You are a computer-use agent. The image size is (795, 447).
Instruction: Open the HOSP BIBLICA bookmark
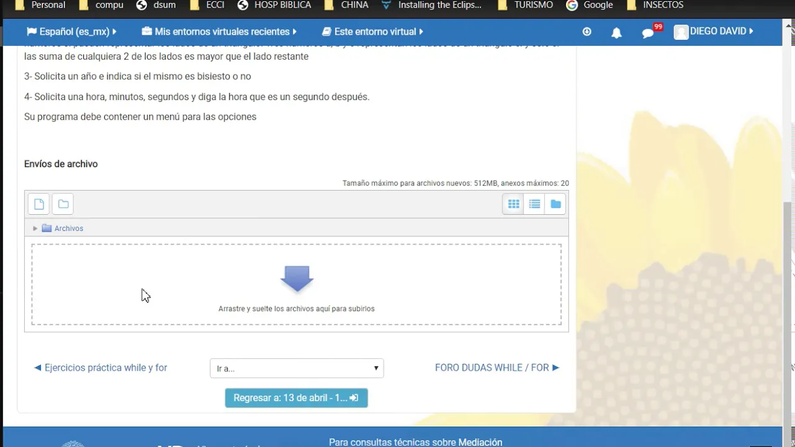pos(274,5)
